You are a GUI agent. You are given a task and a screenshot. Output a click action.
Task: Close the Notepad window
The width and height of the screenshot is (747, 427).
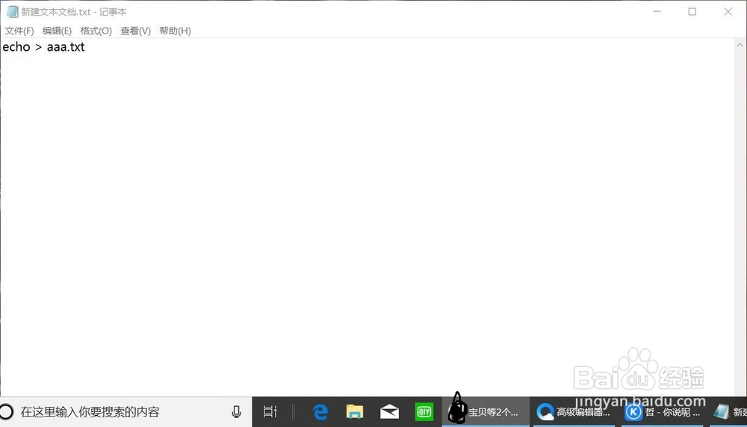[728, 11]
